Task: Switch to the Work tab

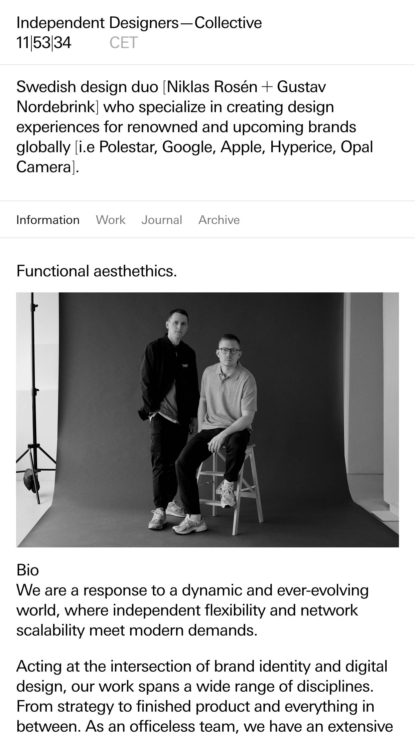Action: (111, 220)
